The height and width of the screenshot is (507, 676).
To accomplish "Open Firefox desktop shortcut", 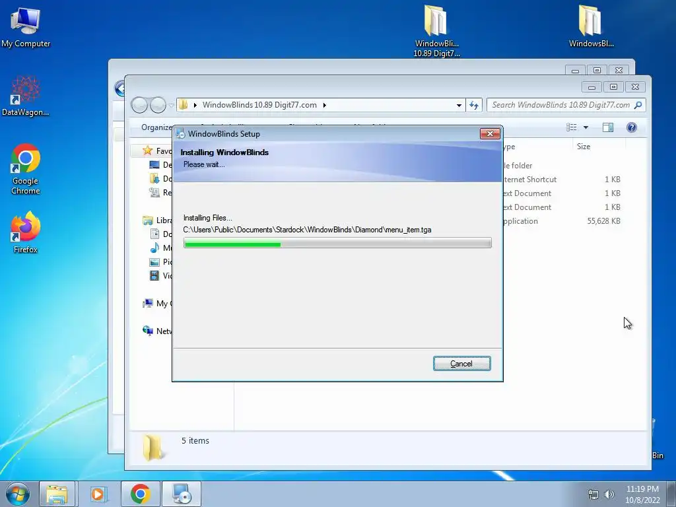I will tap(26, 232).
